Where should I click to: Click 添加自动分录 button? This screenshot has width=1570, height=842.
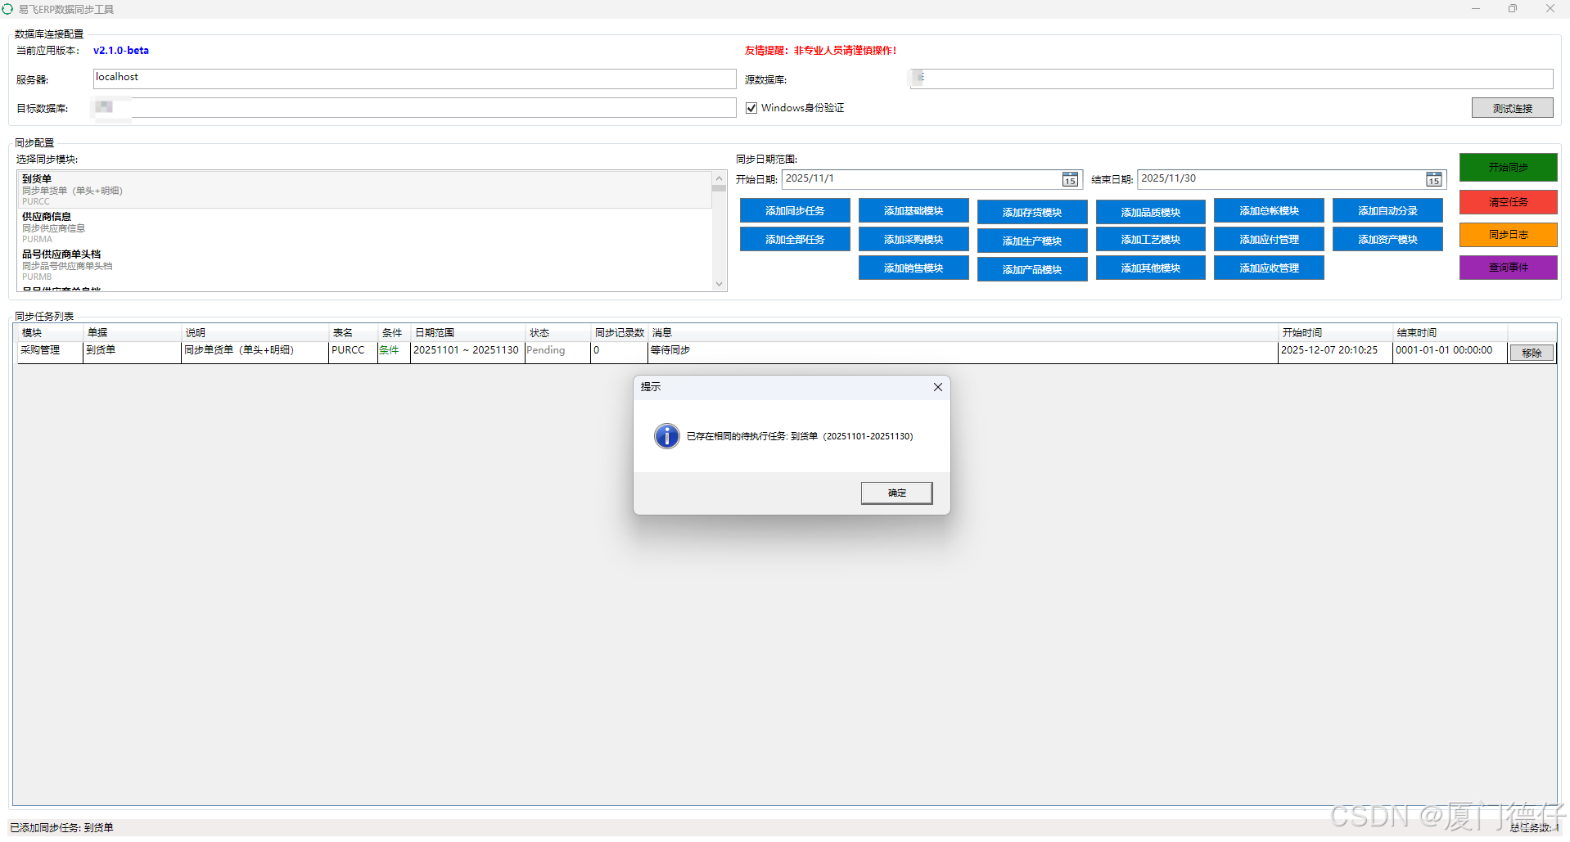click(x=1387, y=211)
